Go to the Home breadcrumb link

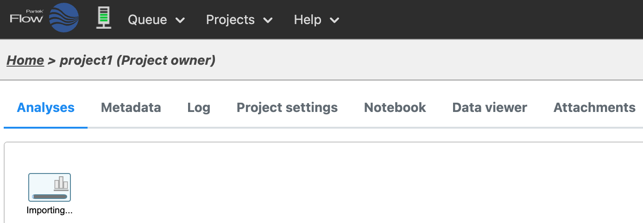coord(25,60)
